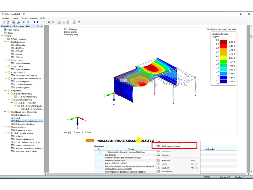
Task: Click the Výsledky graphic icon in navigator
Action: tap(12, 118)
